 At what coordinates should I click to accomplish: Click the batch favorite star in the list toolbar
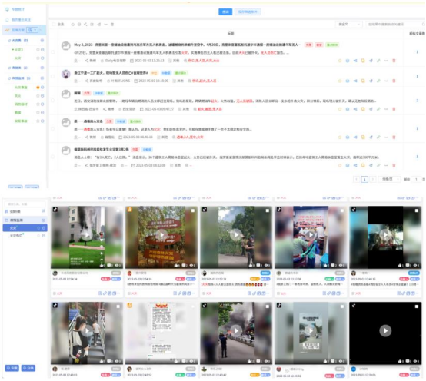click(72, 25)
